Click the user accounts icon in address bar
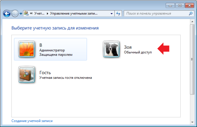The image size is (197, 127). (x=26, y=13)
